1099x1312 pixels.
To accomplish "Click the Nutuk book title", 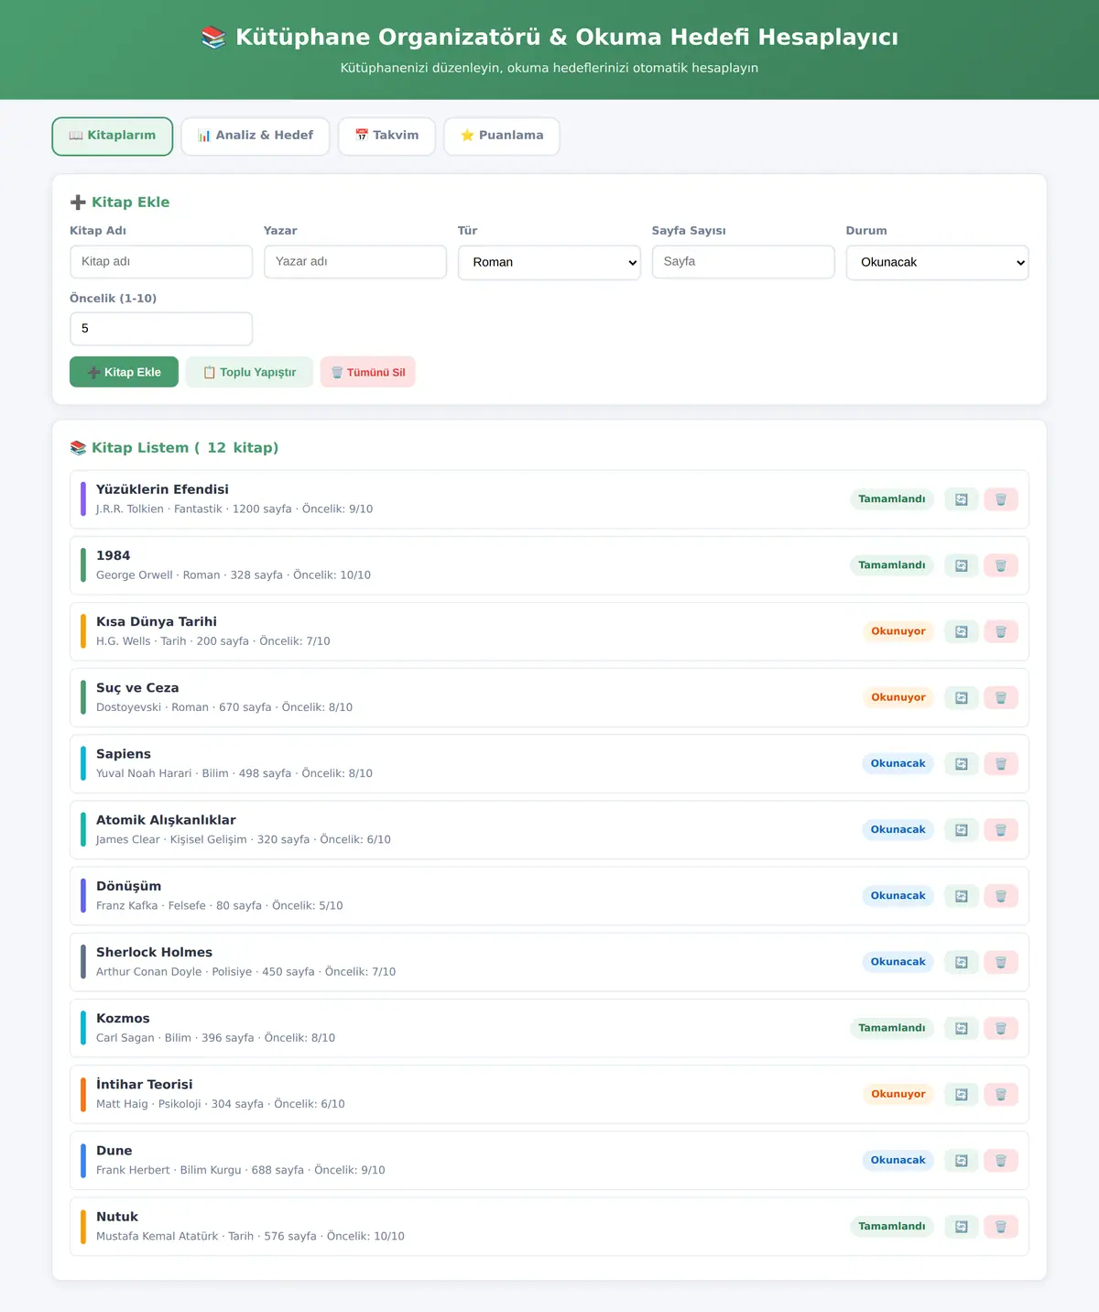I will click(x=117, y=1217).
